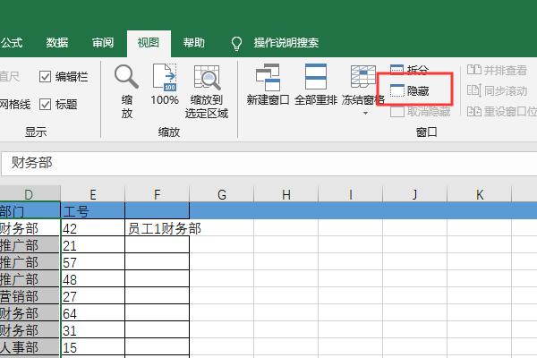Click Unhide (取消隐藏) window button

click(x=421, y=111)
